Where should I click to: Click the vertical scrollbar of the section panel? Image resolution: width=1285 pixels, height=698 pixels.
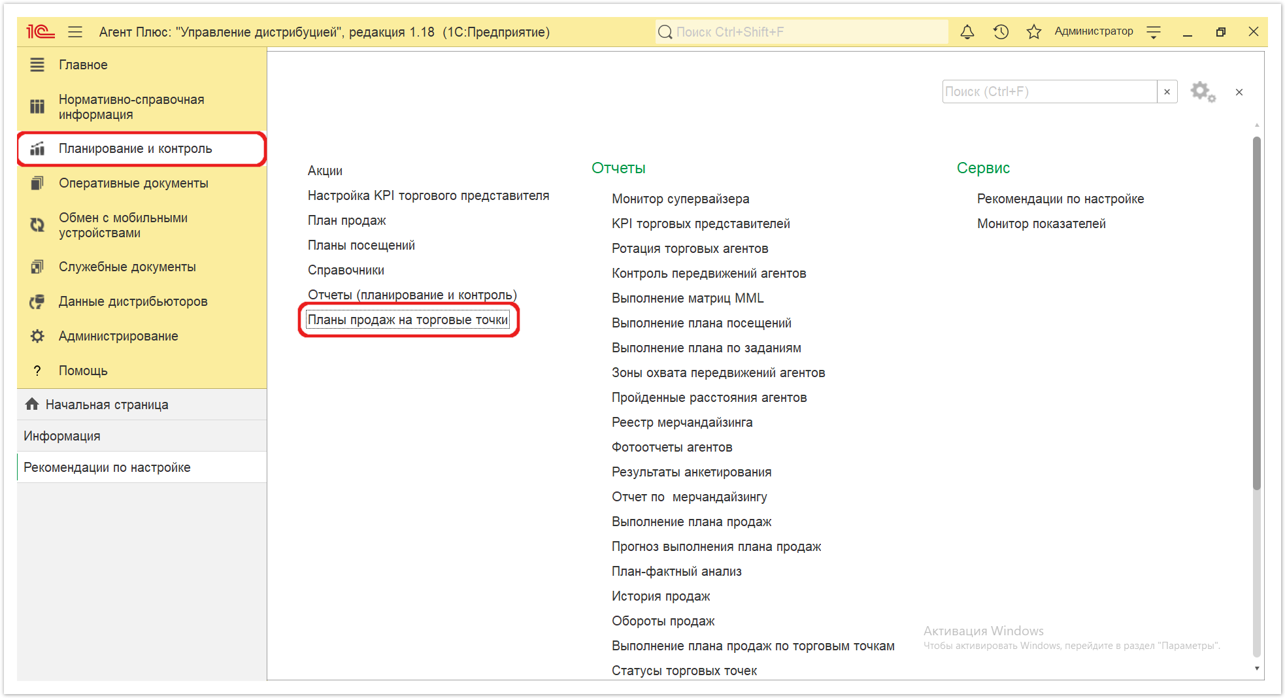tap(1256, 314)
